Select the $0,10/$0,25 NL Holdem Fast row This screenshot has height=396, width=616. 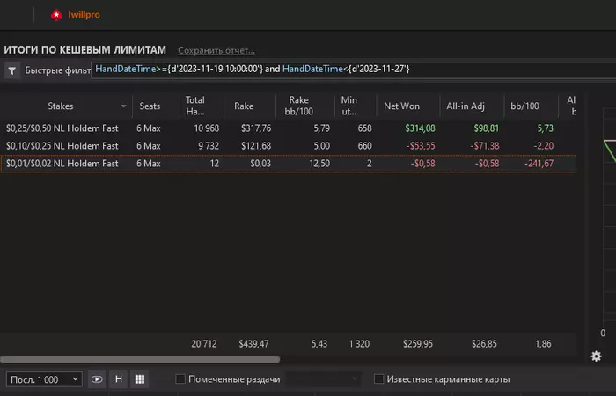[288, 146]
